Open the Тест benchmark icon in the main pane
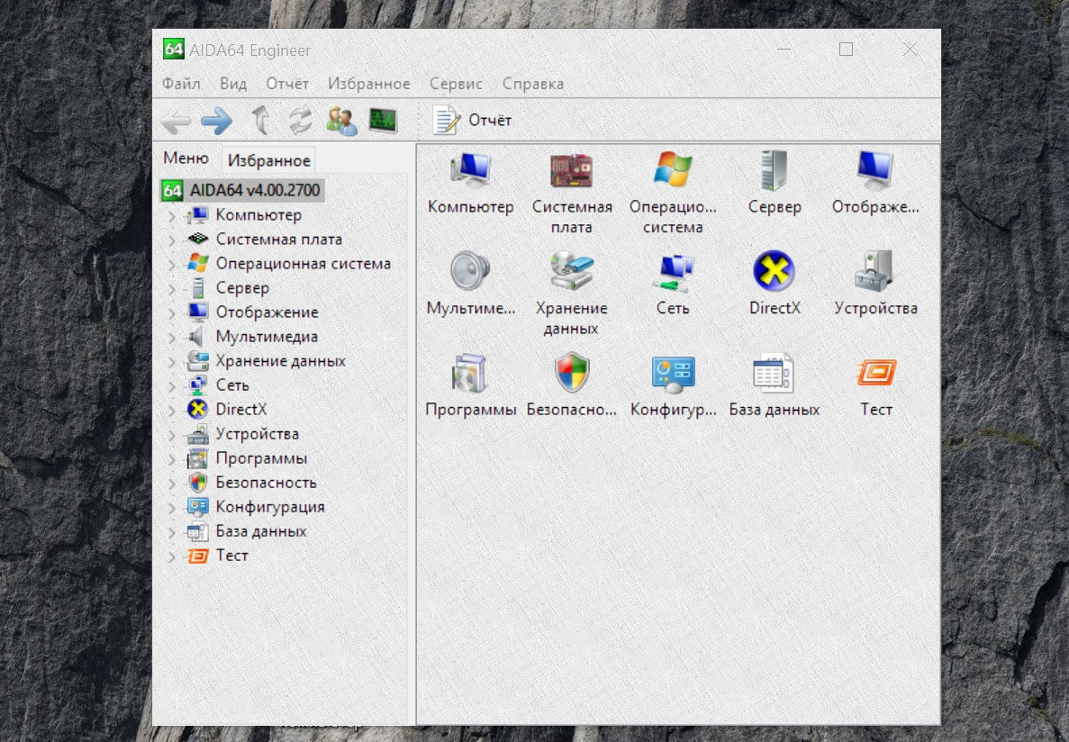 tap(875, 373)
